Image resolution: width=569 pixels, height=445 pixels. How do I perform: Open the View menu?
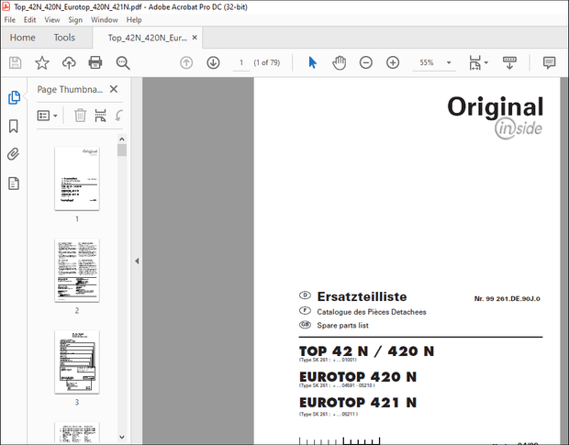click(52, 20)
